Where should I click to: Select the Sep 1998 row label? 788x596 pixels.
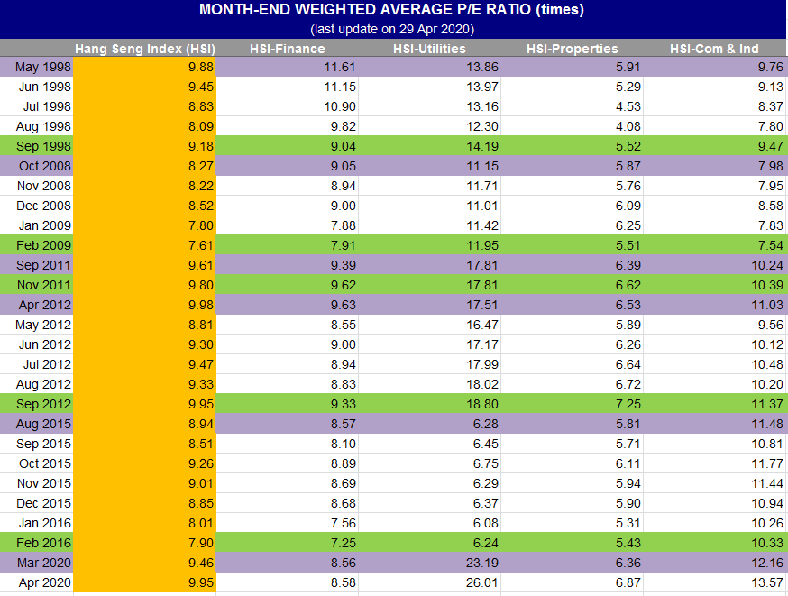pos(43,146)
